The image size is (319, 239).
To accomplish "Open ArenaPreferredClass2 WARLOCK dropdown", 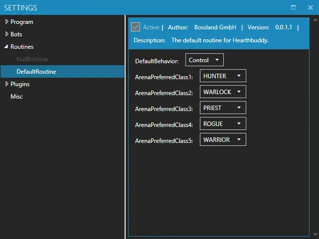I will [x=222, y=92].
